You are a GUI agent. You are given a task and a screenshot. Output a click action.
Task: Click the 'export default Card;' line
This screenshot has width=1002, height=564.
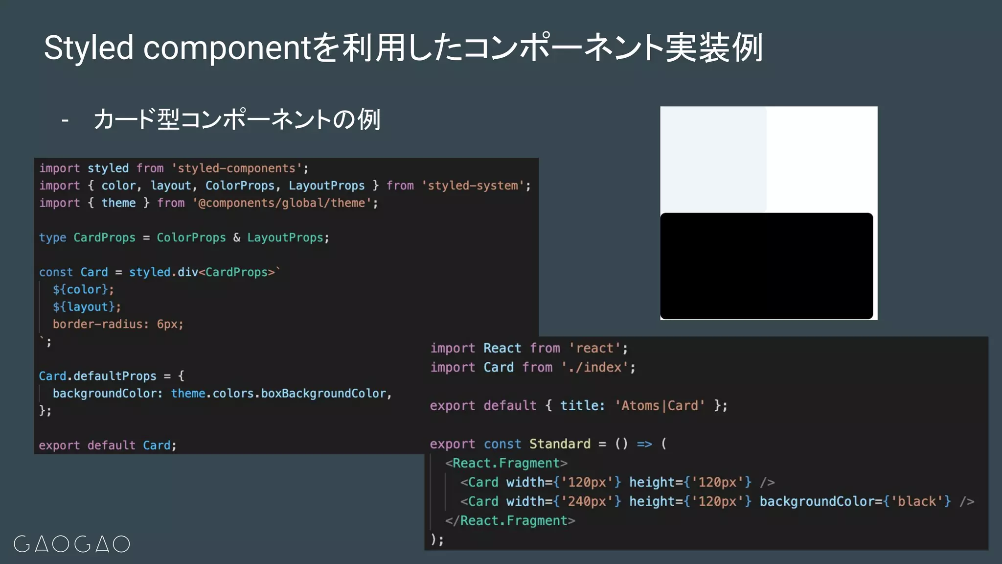pos(108,446)
